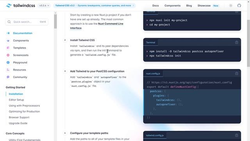Open the Showcase nav item
Viewport: 250px width, 141px height.
coord(204,5)
